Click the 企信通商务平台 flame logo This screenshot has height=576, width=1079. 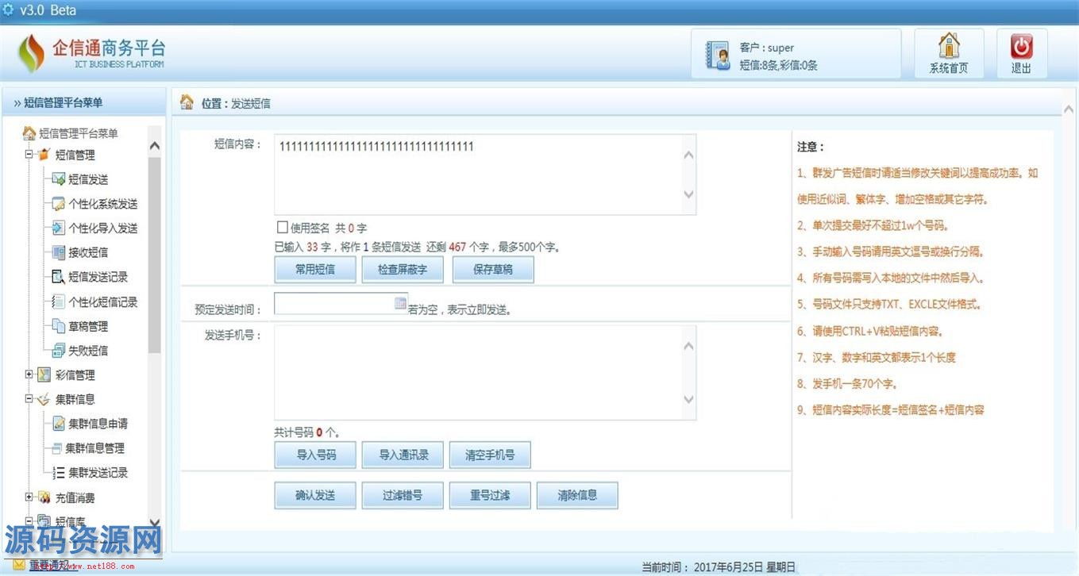32,53
